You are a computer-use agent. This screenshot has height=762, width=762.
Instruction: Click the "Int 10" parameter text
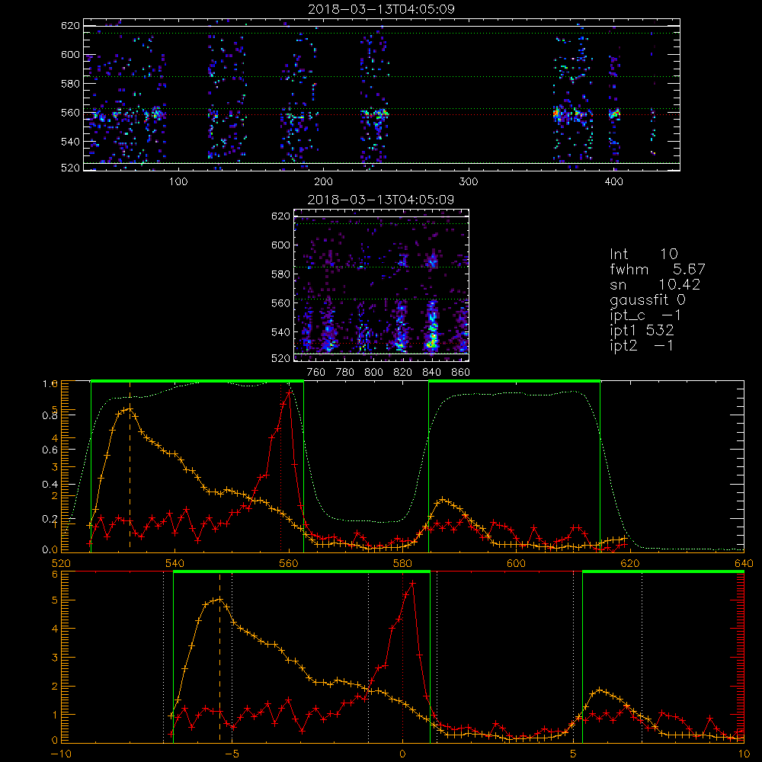pos(643,254)
